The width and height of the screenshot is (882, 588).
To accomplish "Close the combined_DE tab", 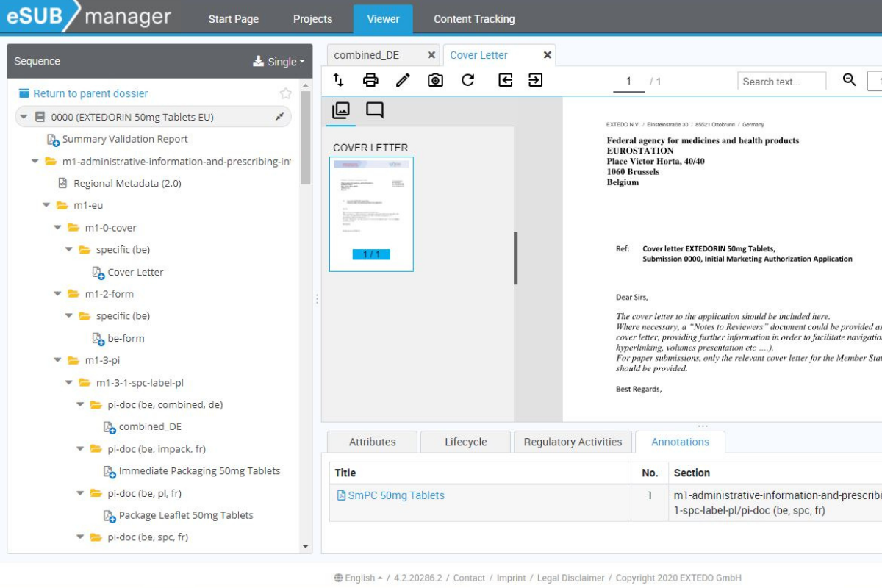I will click(431, 55).
